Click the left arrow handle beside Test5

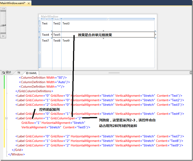point(51,35)
